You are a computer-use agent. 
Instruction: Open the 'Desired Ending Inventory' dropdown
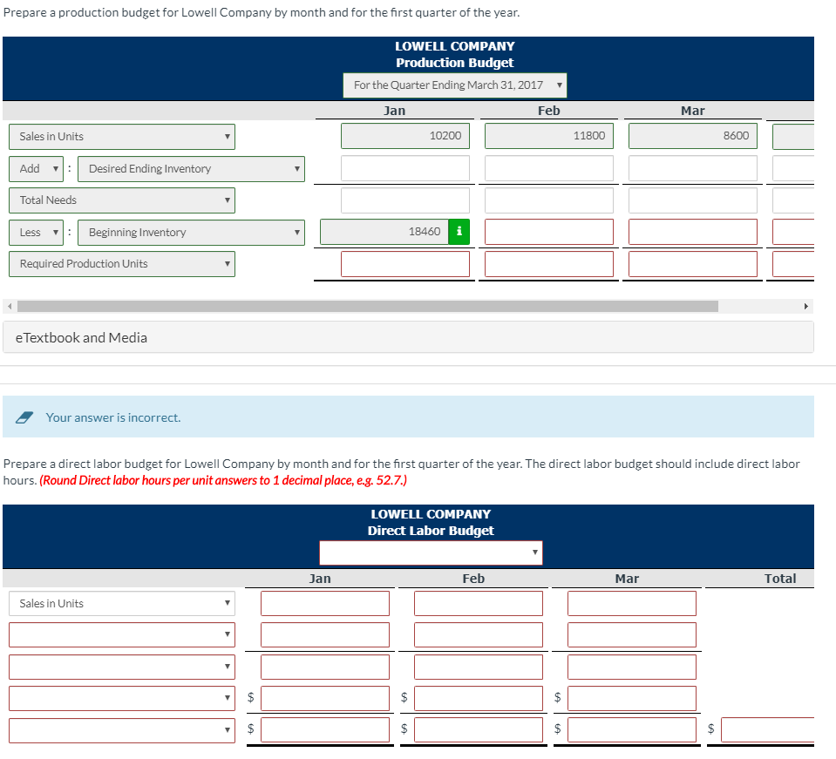click(x=191, y=168)
